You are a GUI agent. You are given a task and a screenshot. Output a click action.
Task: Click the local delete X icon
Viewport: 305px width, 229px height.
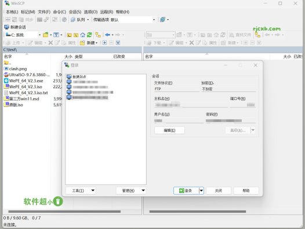[x=50, y=42]
